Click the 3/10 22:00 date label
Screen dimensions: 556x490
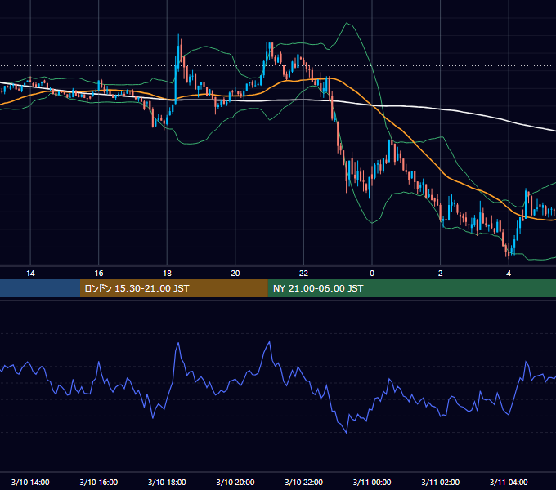click(x=304, y=482)
